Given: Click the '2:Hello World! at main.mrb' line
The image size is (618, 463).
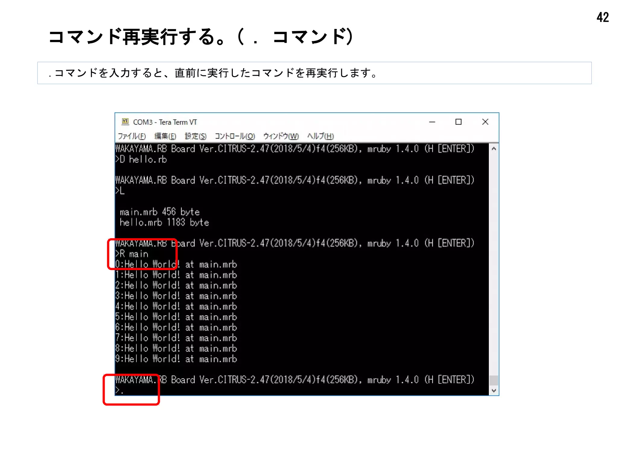Looking at the screenshot, I should (x=176, y=285).
